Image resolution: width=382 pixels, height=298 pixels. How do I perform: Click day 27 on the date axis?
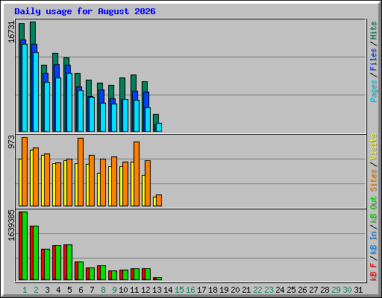point(313,290)
